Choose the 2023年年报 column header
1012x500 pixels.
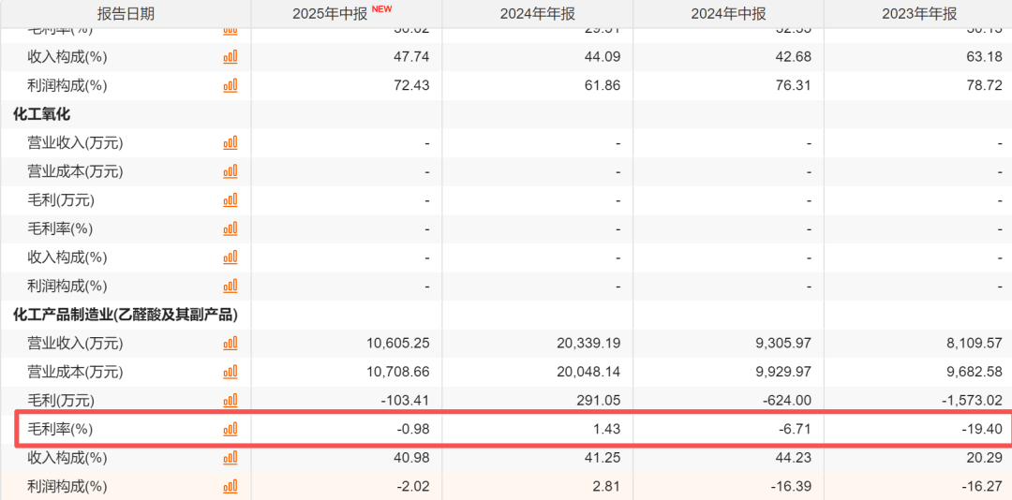point(919,14)
